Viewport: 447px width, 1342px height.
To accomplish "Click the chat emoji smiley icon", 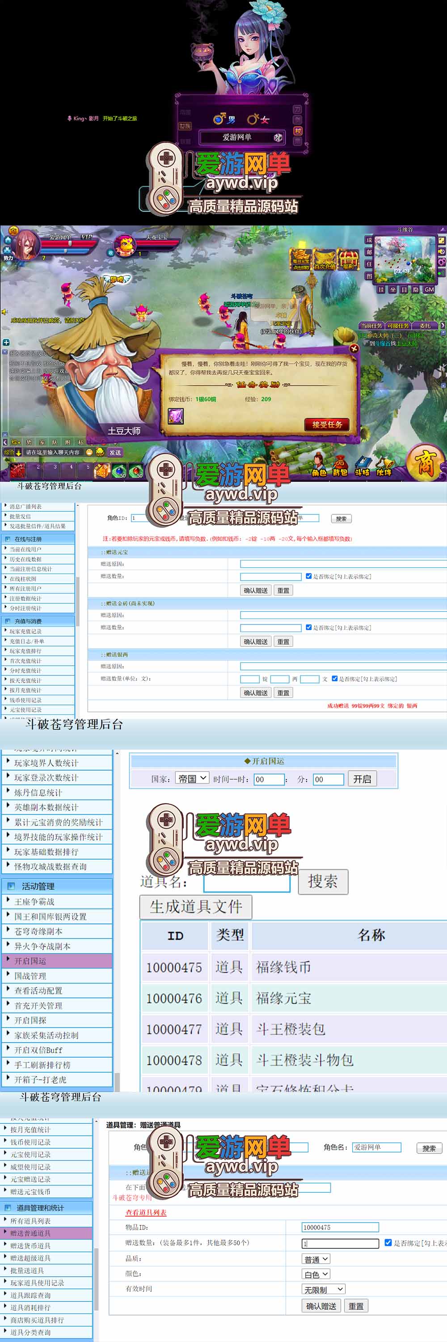I will tap(89, 452).
